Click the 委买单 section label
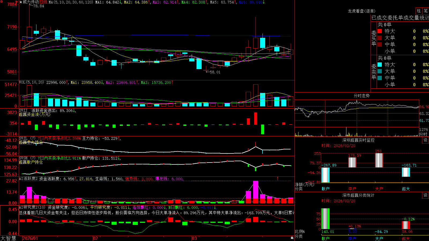This screenshot has width=429, height=241. tap(374, 38)
